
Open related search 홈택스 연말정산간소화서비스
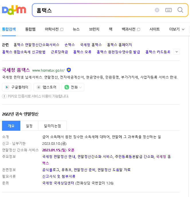[36, 45]
